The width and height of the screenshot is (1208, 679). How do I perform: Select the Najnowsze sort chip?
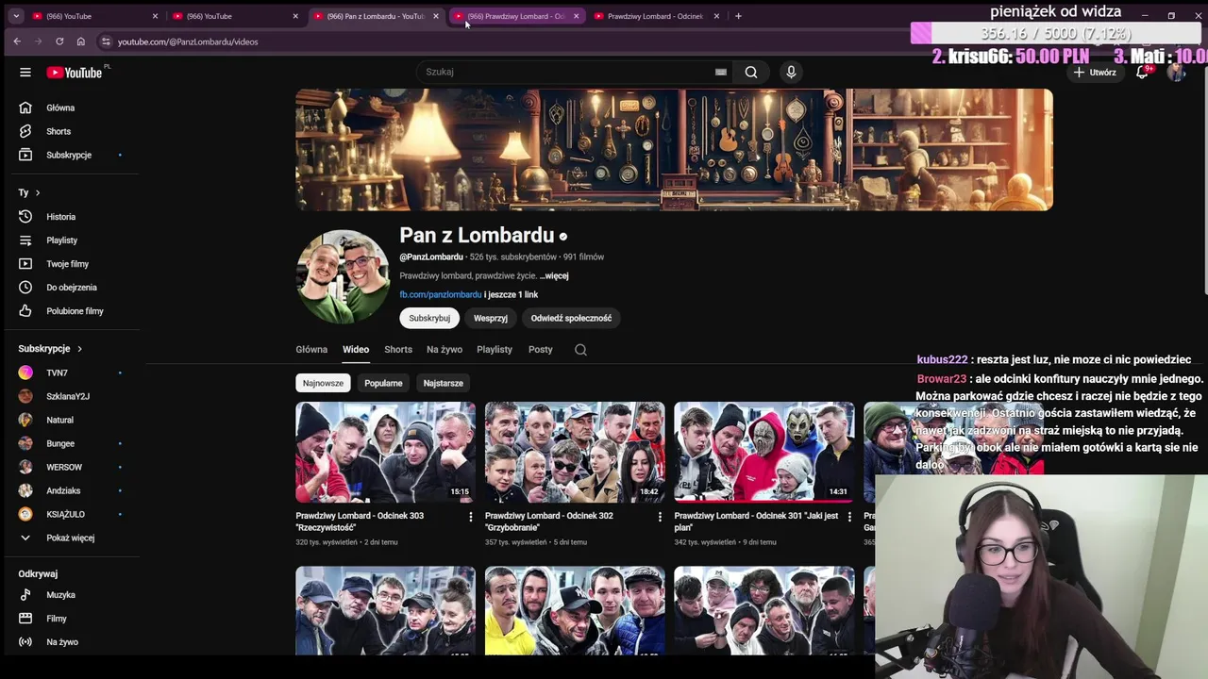pos(323,383)
